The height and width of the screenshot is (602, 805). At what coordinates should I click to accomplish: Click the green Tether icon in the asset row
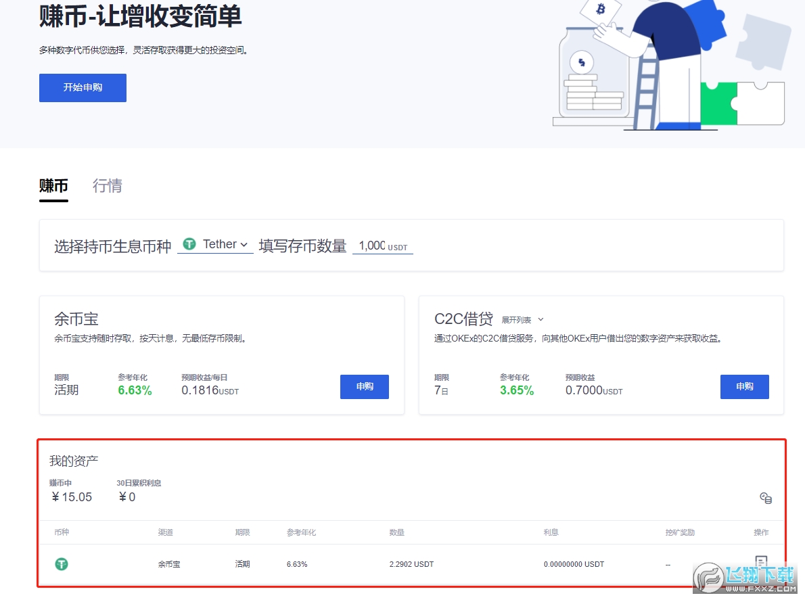pos(62,564)
